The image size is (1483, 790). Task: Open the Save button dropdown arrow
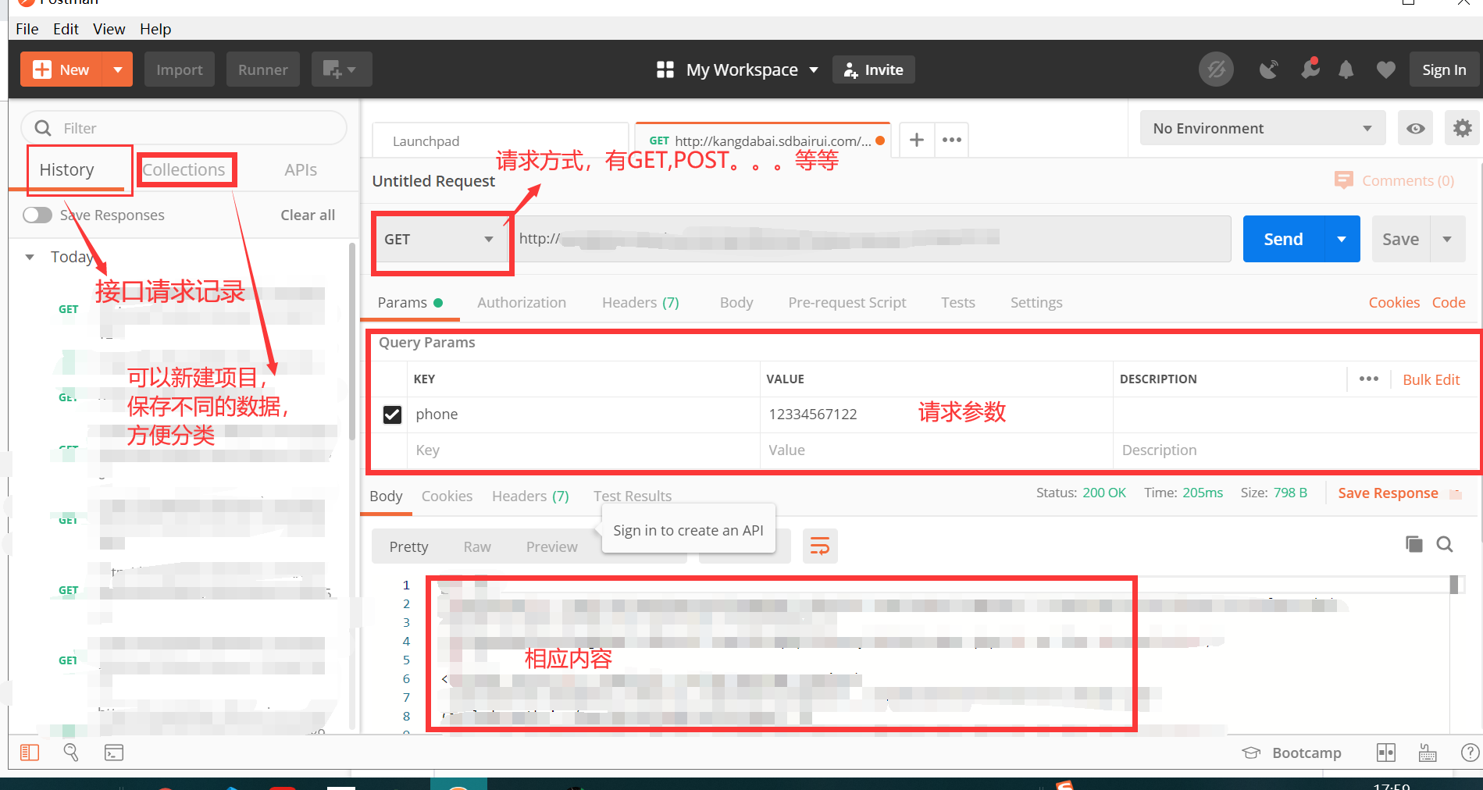point(1447,239)
